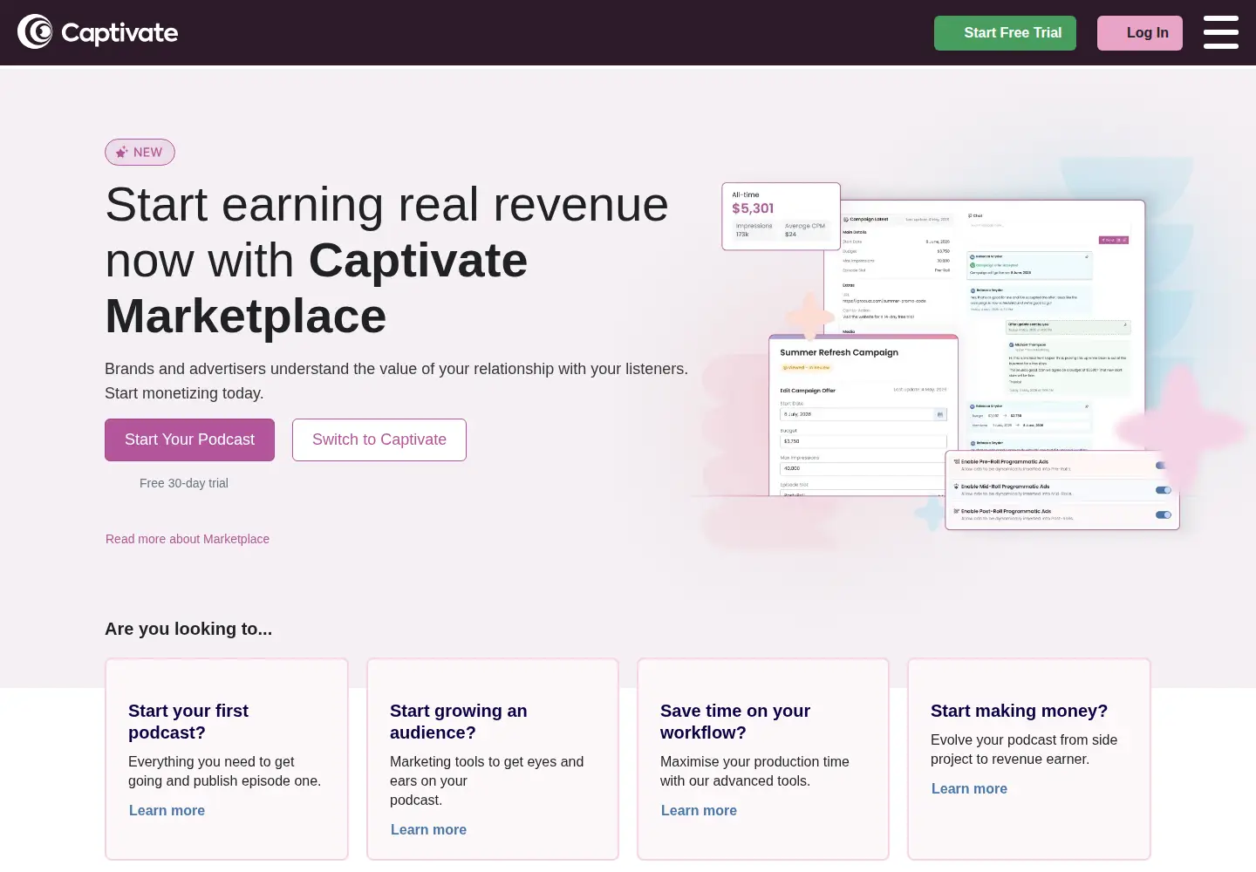Screen dimensions: 1256x872
Task: Click the "Save time on your workflow?" card heading
Action: [x=735, y=721]
